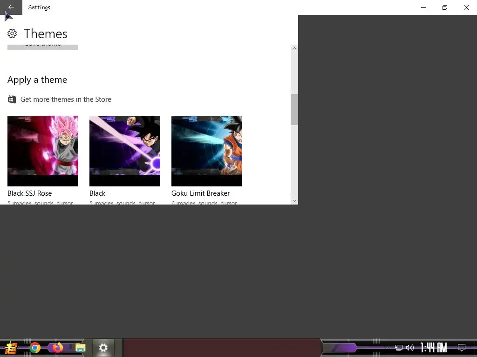Click the 'Black SSJ Rose' theme name
The width and height of the screenshot is (477, 357).
coord(29,193)
